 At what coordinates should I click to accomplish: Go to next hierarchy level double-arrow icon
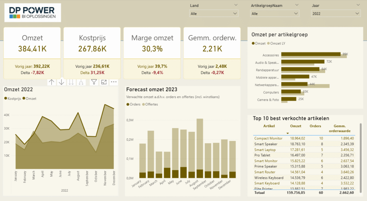(71, 82)
